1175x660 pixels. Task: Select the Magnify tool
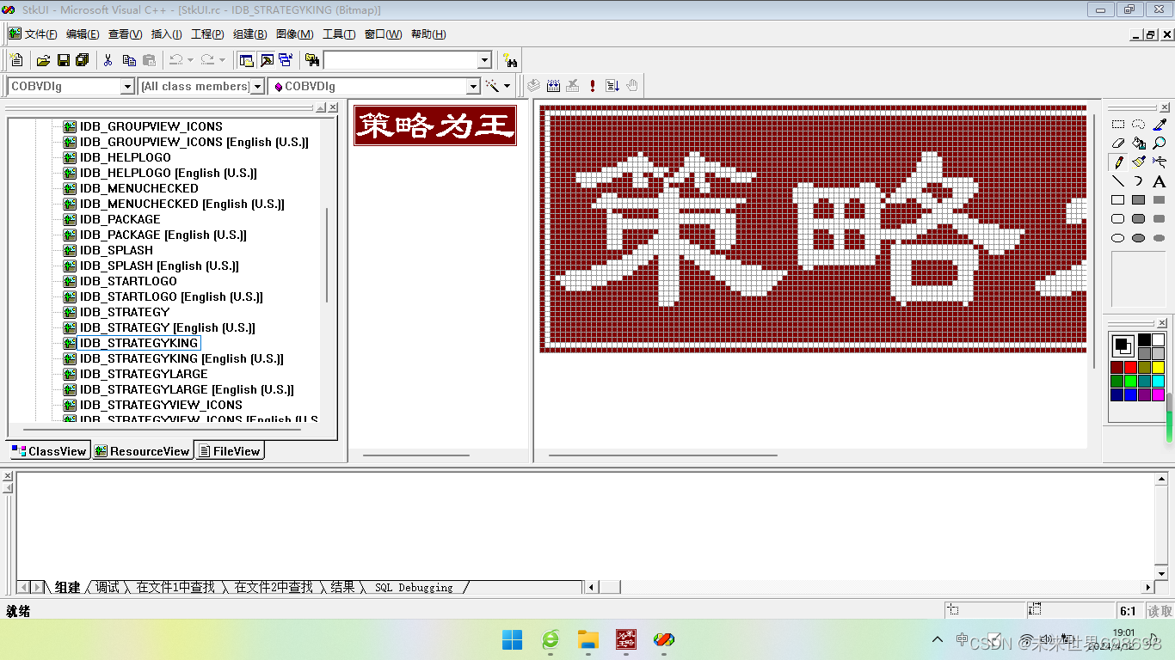(x=1159, y=143)
